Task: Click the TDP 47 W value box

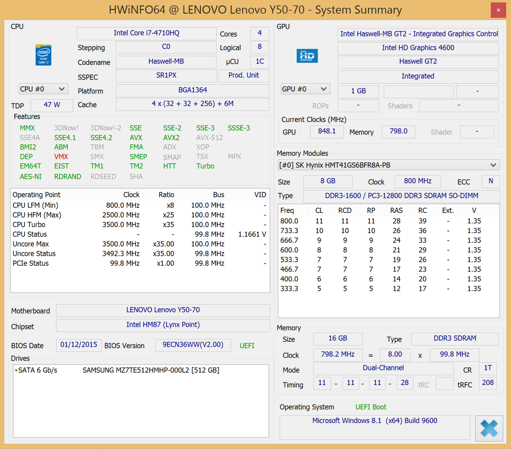Action: [x=52, y=105]
